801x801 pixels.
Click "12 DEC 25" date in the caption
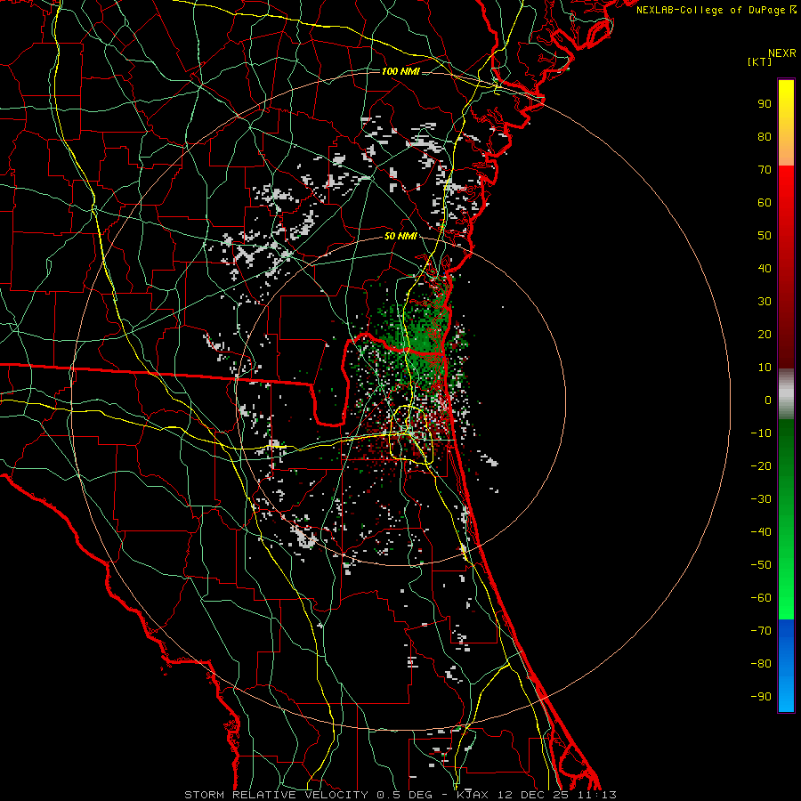(533, 795)
